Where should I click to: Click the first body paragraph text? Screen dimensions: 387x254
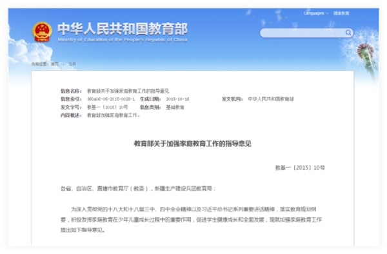pos(192,220)
